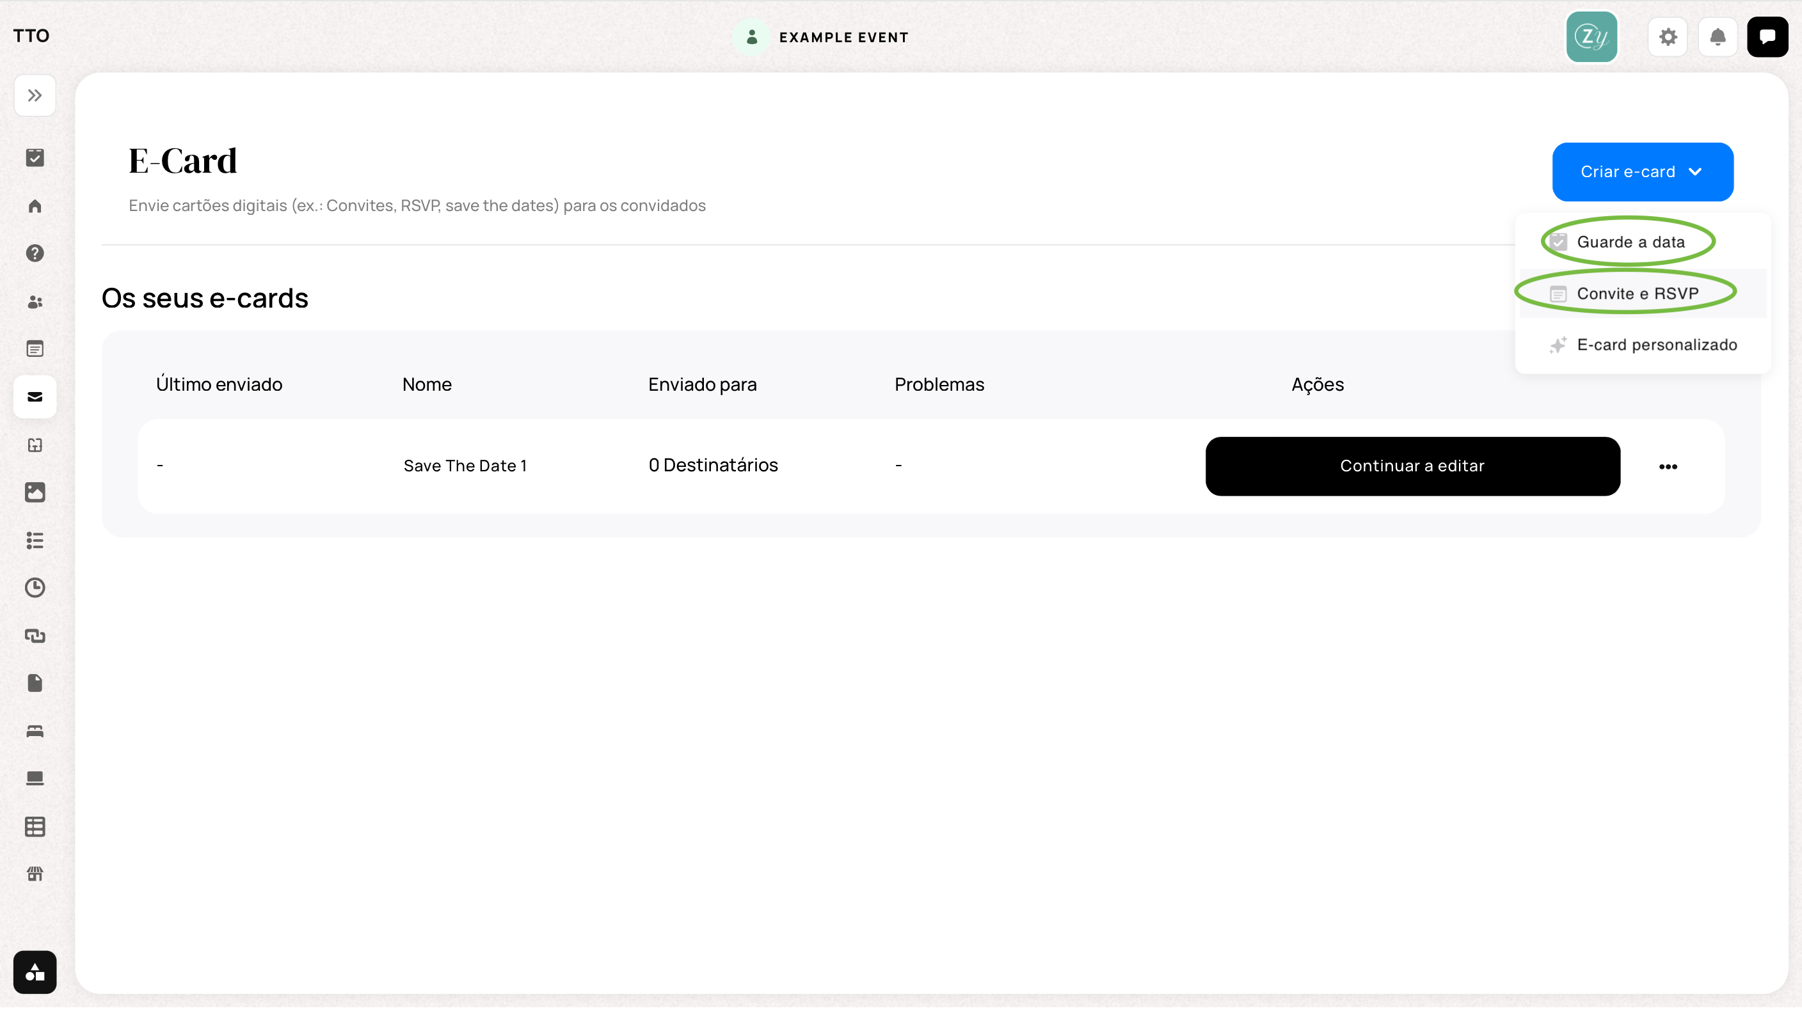The height and width of the screenshot is (1013, 1802).
Task: Select Convite e RSVP menu option
Action: (1637, 294)
